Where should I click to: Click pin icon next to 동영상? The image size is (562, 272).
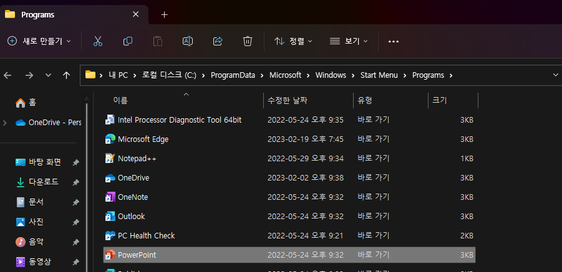pos(75,262)
